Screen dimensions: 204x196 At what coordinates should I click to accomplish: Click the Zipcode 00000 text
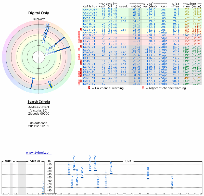point(39,114)
